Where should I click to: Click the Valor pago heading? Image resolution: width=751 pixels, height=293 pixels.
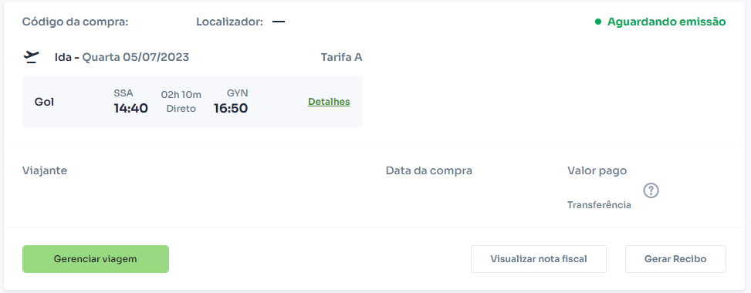597,170
